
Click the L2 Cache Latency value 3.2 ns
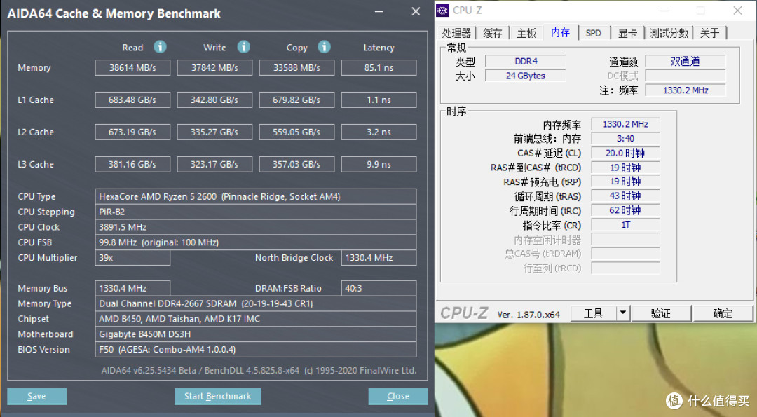[x=378, y=132]
